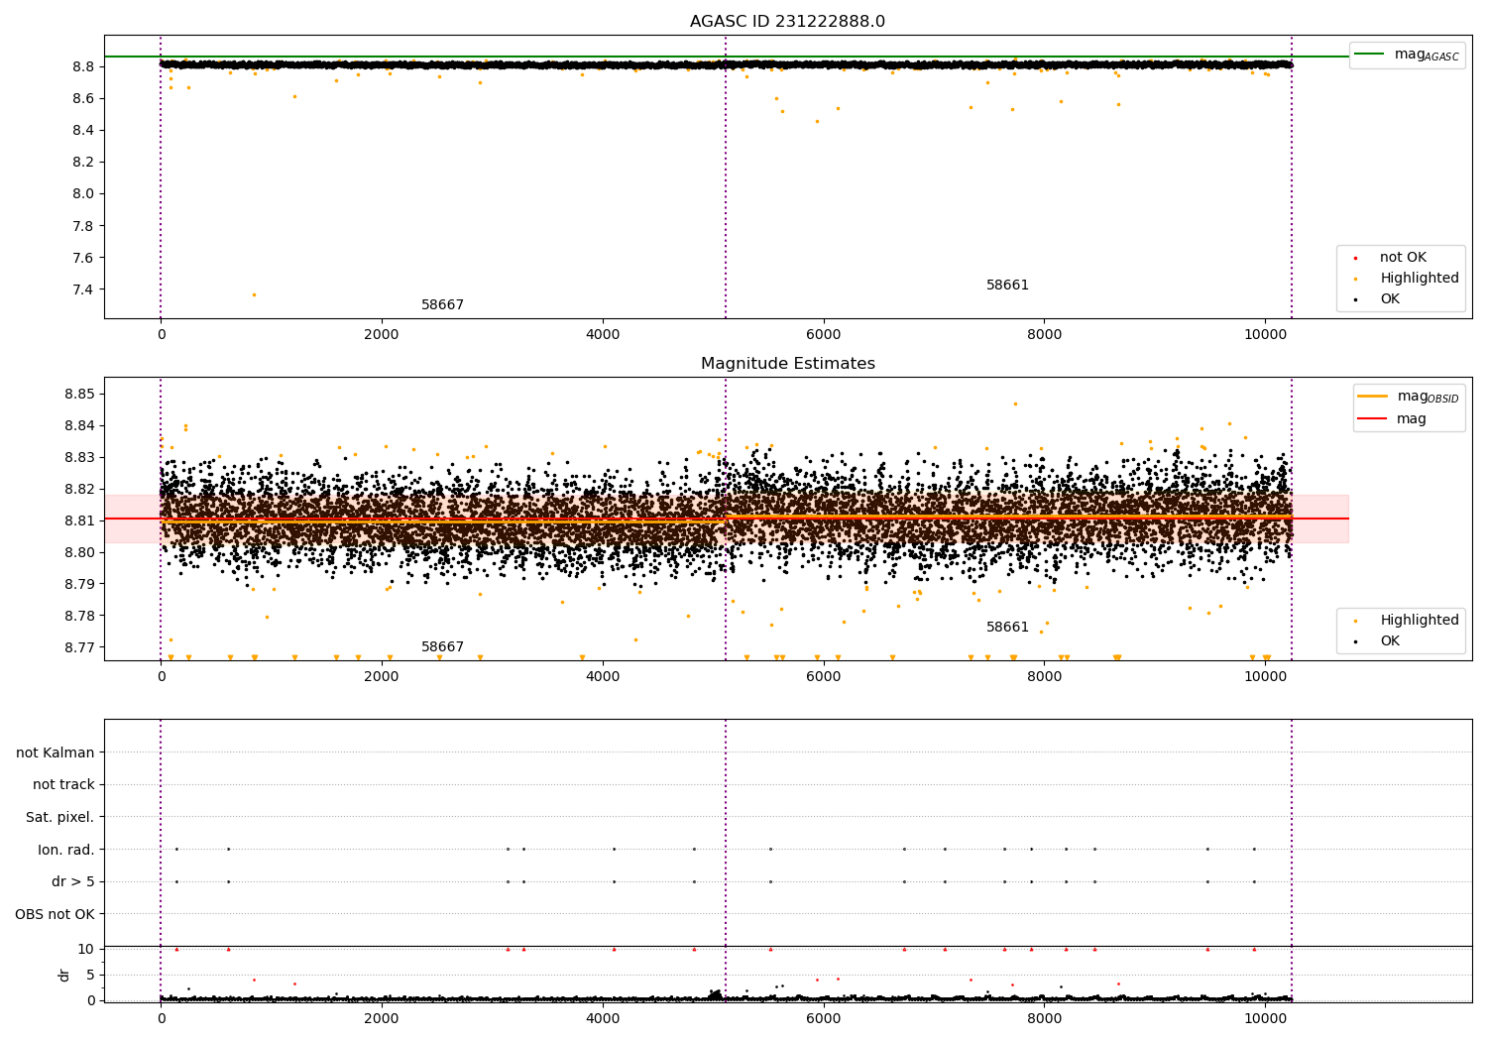Image resolution: width=1487 pixels, height=1041 pixels.
Task: Click the 58667 label in the AGASC plot
Action: pyautogui.click(x=442, y=305)
